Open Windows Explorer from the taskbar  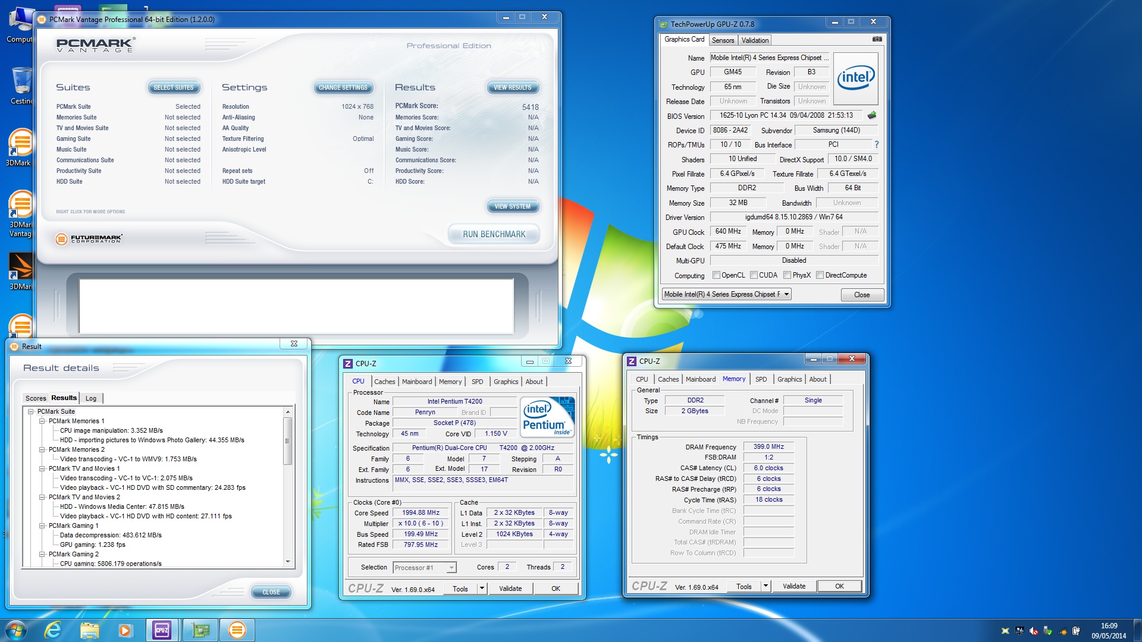pyautogui.click(x=89, y=630)
